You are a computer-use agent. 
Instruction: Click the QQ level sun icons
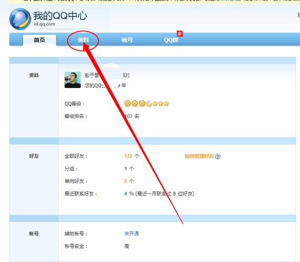[135, 104]
